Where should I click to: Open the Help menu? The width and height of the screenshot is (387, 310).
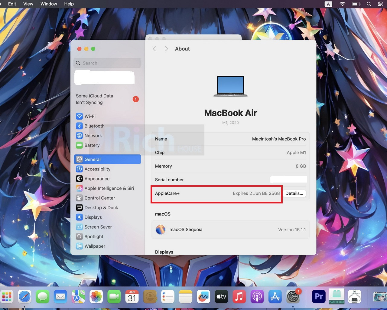pos(69,4)
